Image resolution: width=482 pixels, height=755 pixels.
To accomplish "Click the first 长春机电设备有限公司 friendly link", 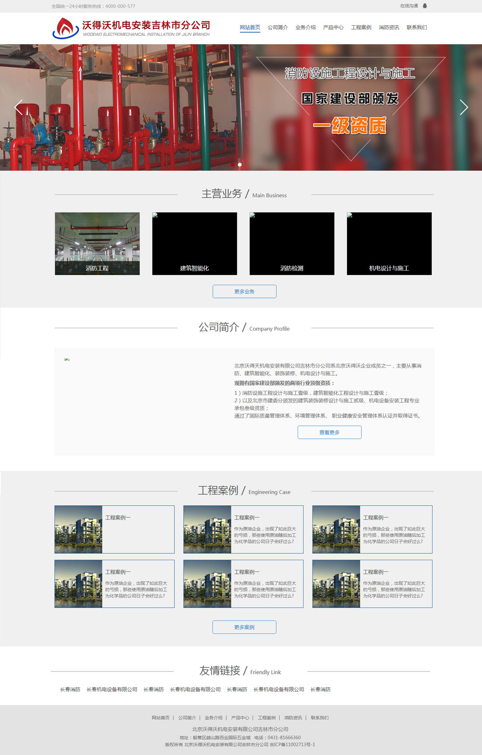I will click(x=112, y=690).
